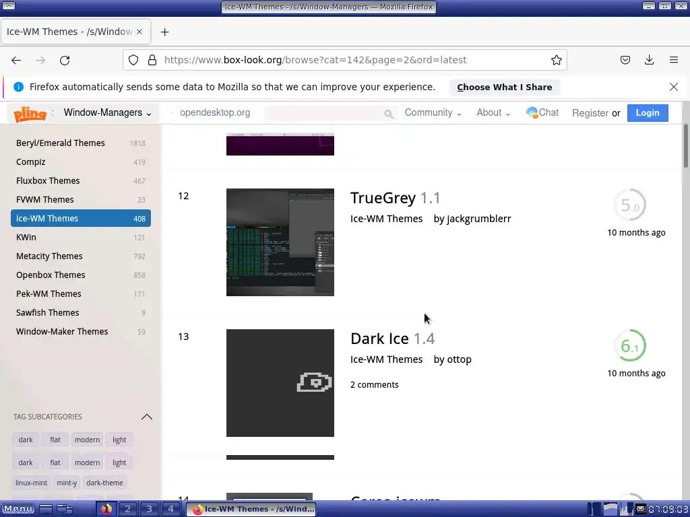Click the 6.1 rating circle for Dark Ice

(630, 345)
